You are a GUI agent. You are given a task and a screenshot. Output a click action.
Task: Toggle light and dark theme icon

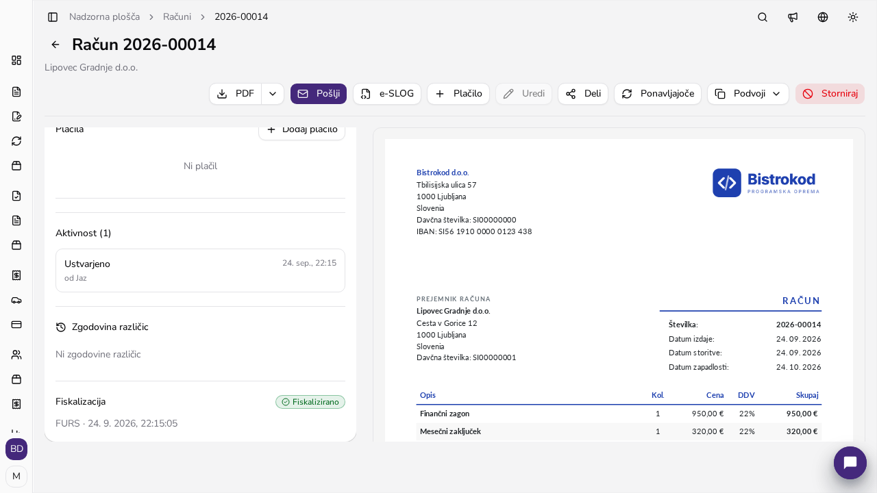coord(853,17)
